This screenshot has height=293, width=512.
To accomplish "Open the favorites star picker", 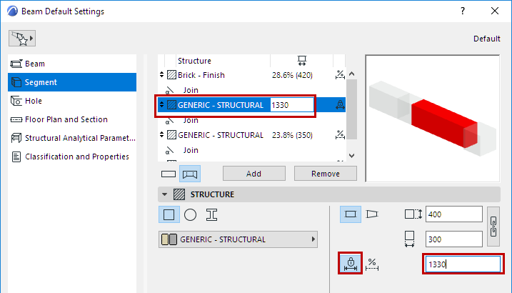I will (22, 37).
